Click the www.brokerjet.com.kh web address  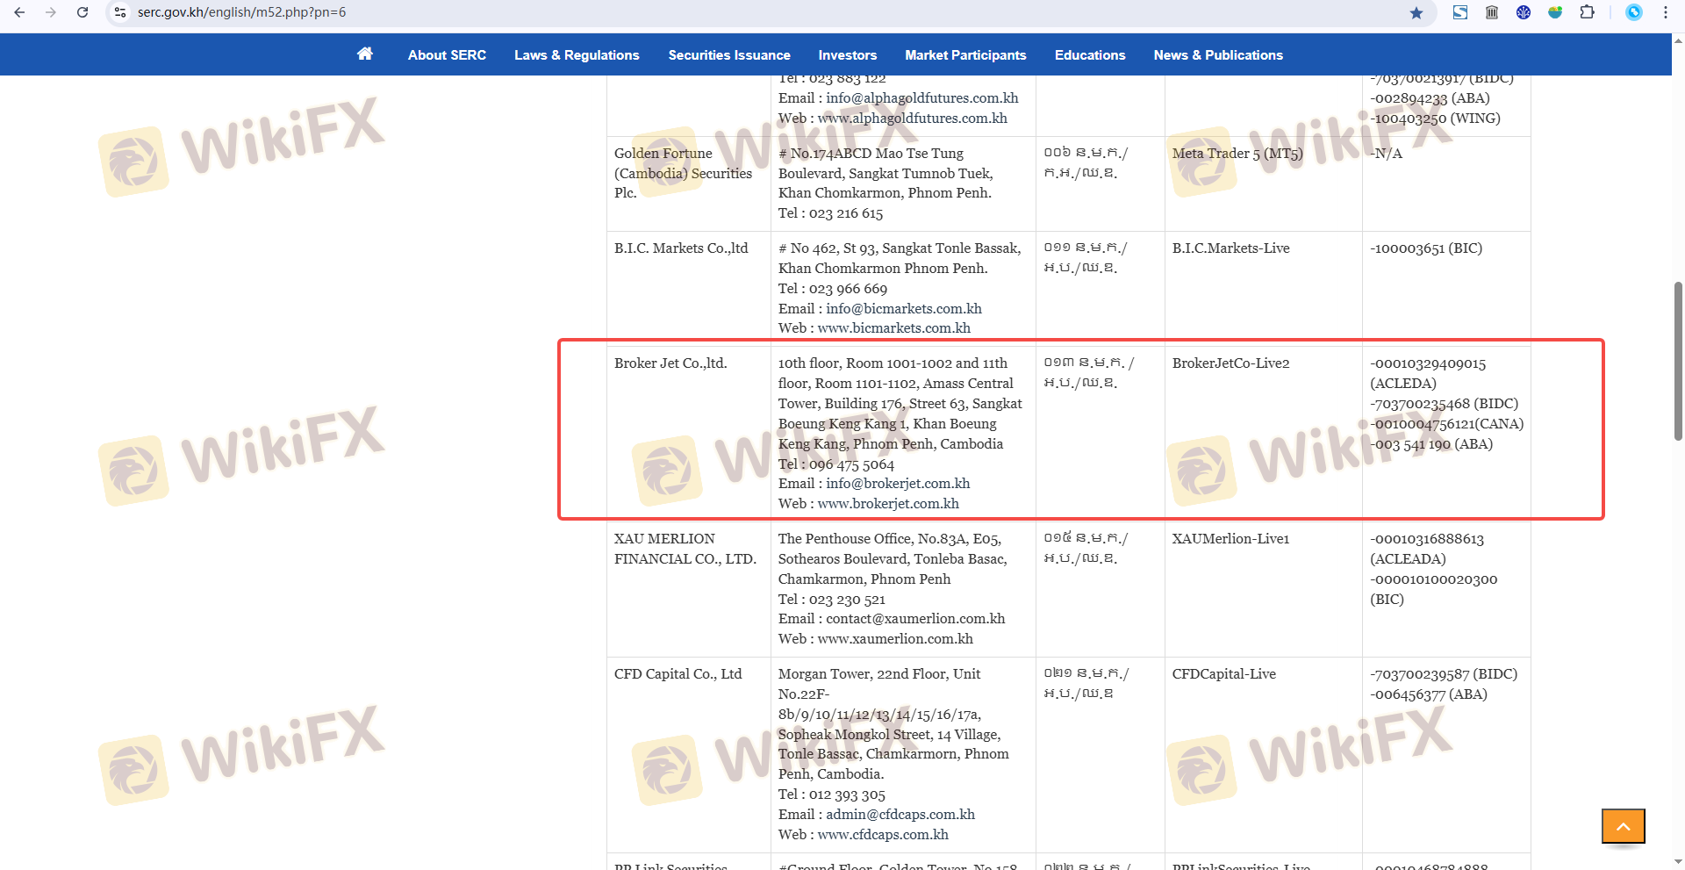(x=888, y=504)
